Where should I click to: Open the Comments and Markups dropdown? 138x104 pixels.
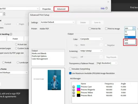coord(14,73)
